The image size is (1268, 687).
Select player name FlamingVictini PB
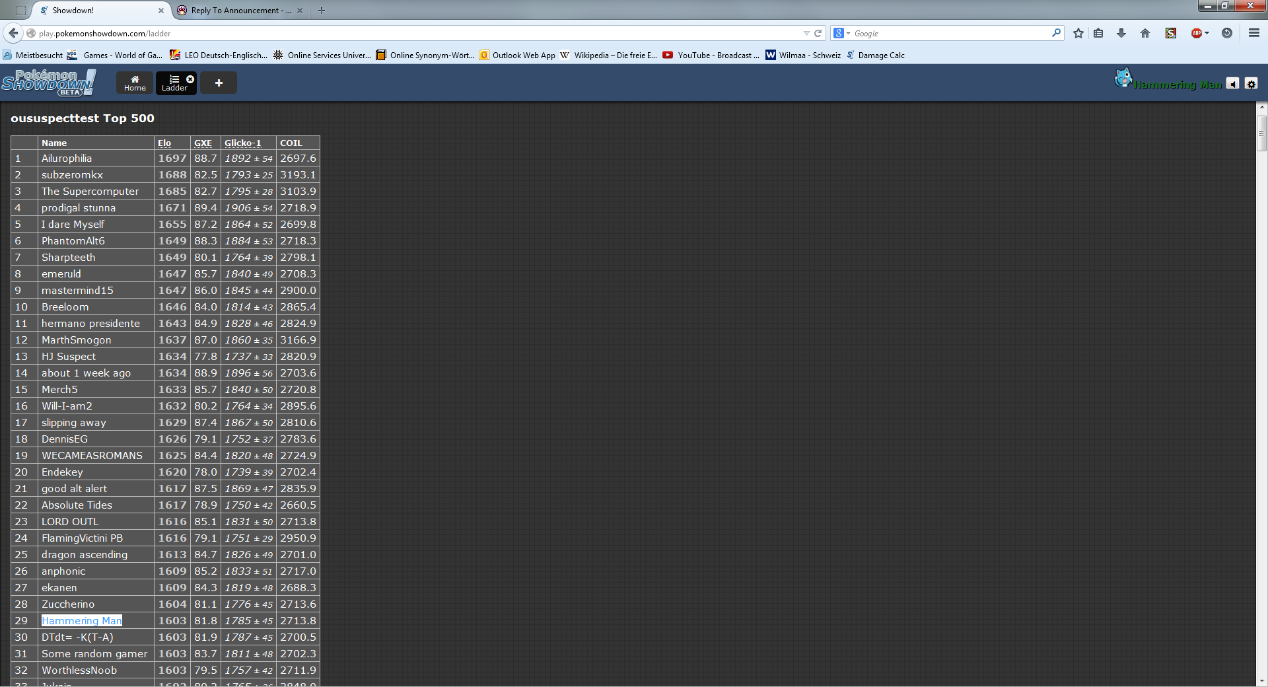click(82, 538)
